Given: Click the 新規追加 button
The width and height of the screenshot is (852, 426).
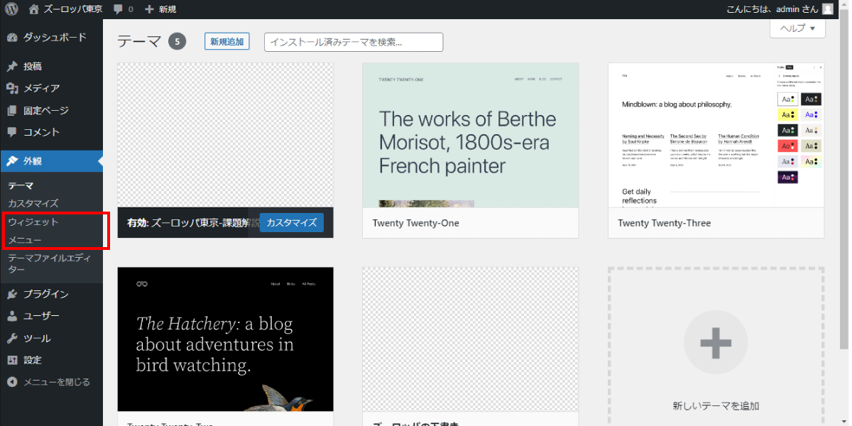Looking at the screenshot, I should [x=227, y=42].
